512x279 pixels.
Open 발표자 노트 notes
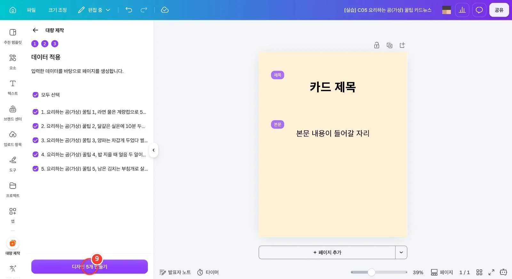tap(175, 272)
